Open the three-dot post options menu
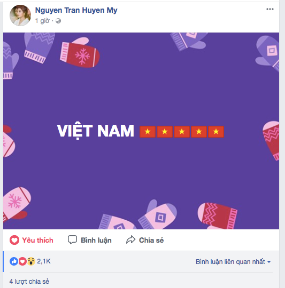This screenshot has height=288, width=285. [x=270, y=9]
